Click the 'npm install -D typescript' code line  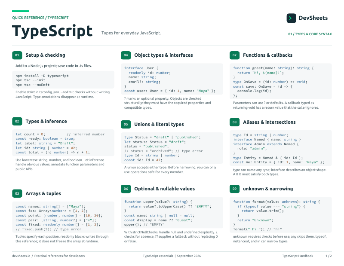pyautogui.click(x=42, y=76)
